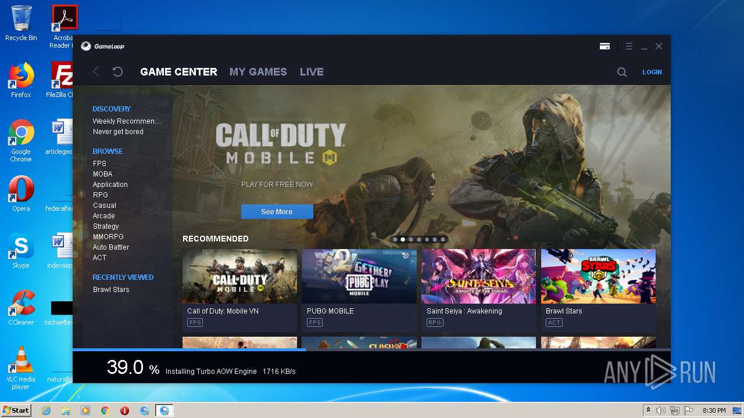
Task: Open Saint Seiya Awakening thumbnail
Action: [x=478, y=276]
